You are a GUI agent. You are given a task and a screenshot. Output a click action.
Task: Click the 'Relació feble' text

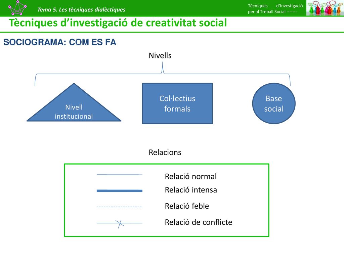pyautogui.click(x=187, y=206)
